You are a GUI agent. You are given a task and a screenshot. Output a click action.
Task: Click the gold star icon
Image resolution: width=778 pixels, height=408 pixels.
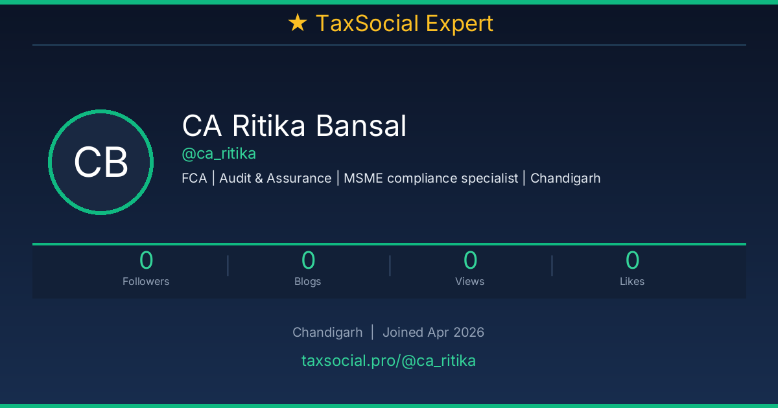point(297,23)
